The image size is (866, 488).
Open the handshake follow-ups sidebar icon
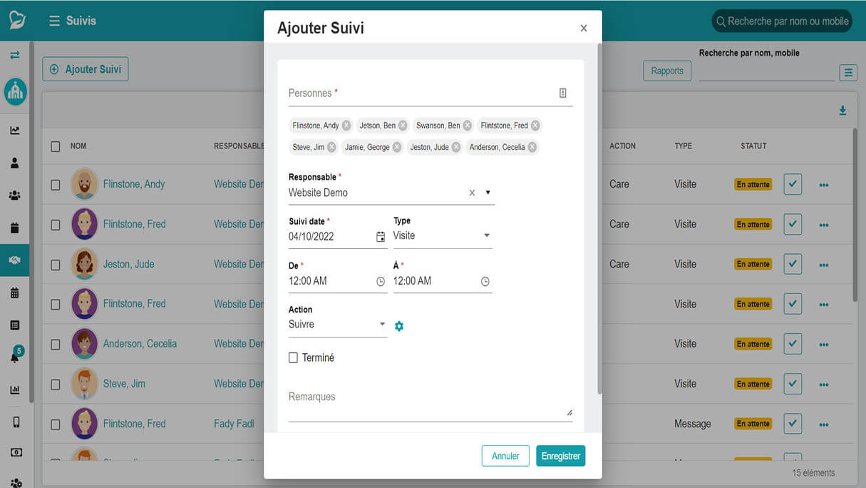coord(15,260)
